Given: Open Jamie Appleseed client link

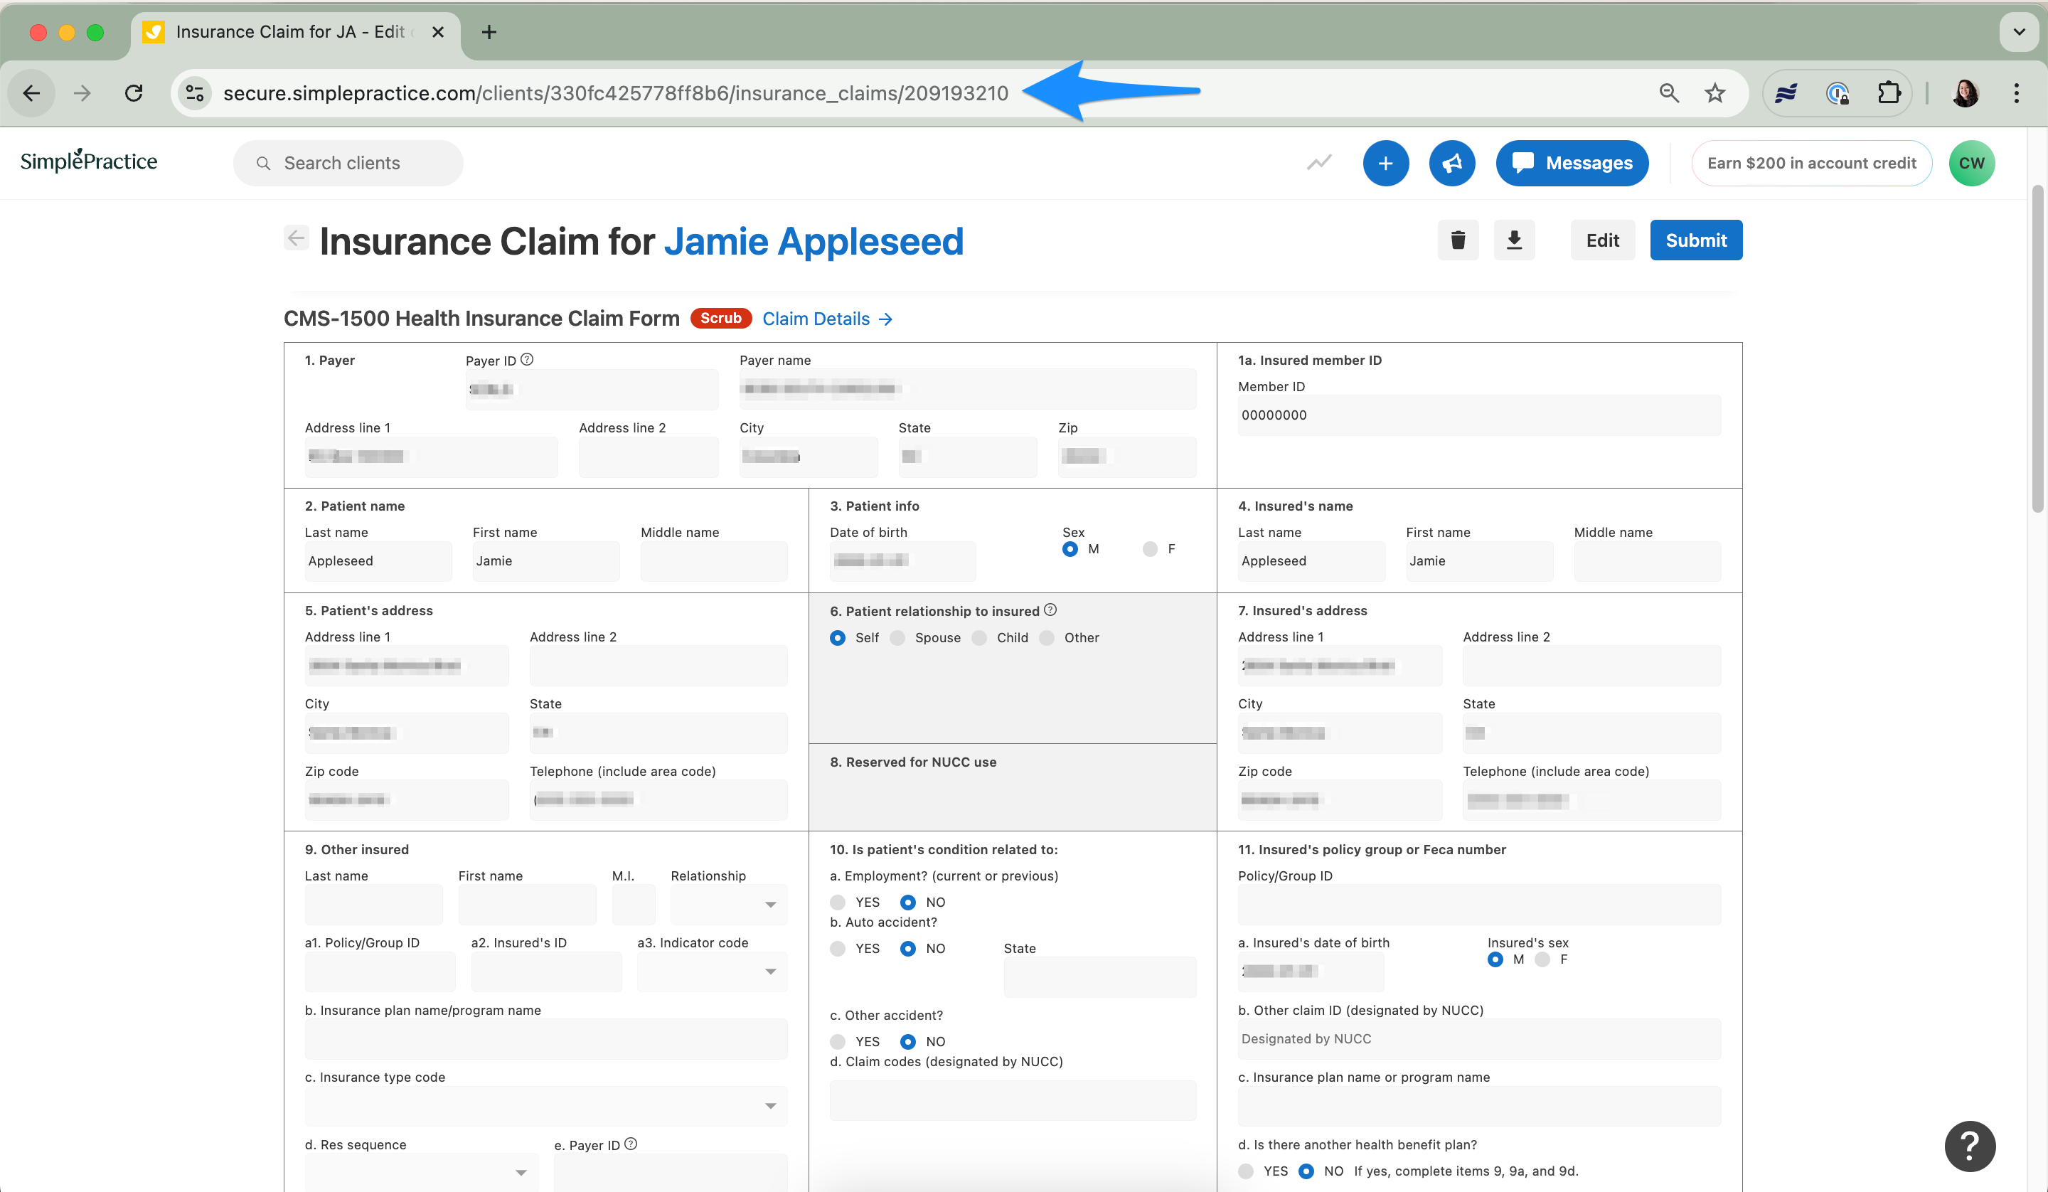Looking at the screenshot, I should [x=814, y=242].
